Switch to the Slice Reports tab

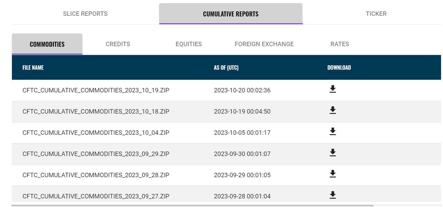85,14
